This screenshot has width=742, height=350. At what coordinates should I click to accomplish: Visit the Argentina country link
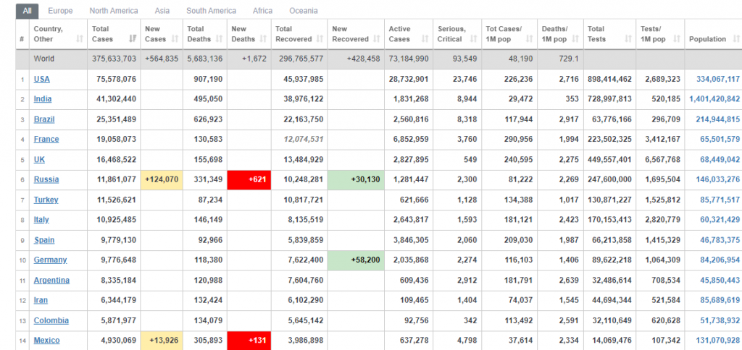pos(51,280)
